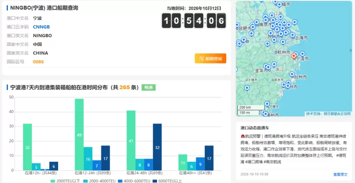Click the 50 value on chart y-axis
The image size is (355, 183).
tap(12, 97)
